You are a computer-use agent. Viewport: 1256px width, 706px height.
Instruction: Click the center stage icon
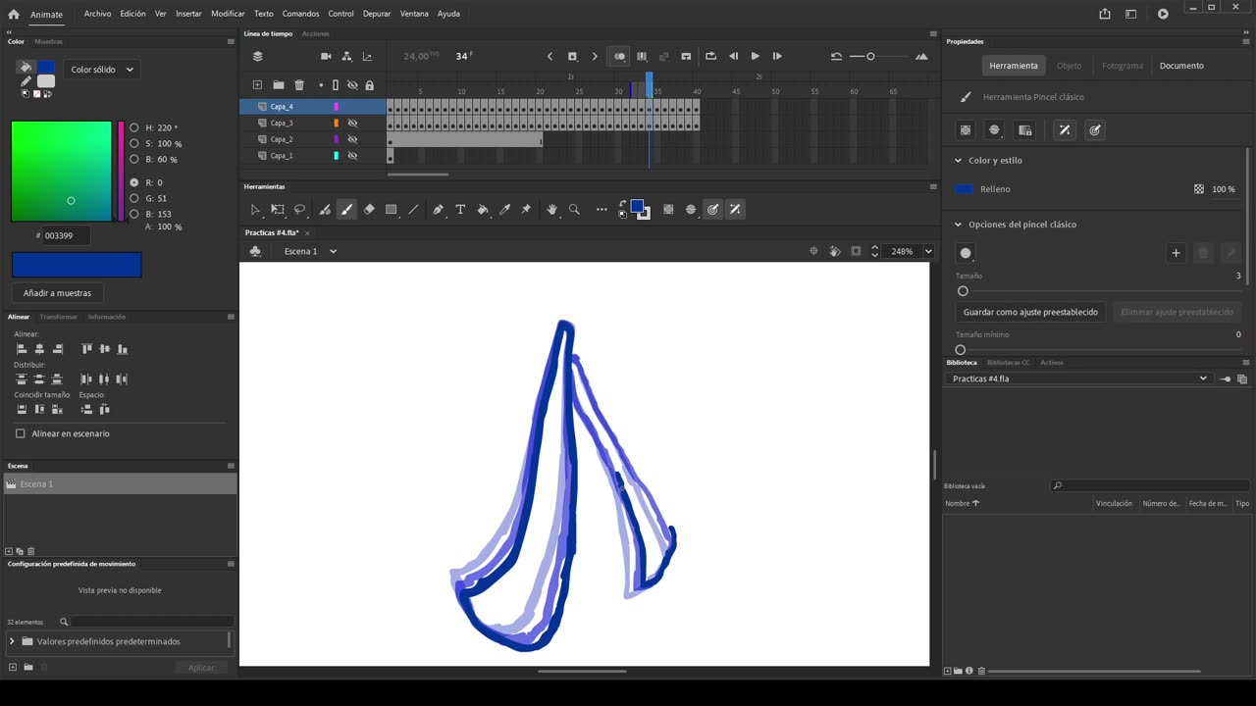pos(813,251)
